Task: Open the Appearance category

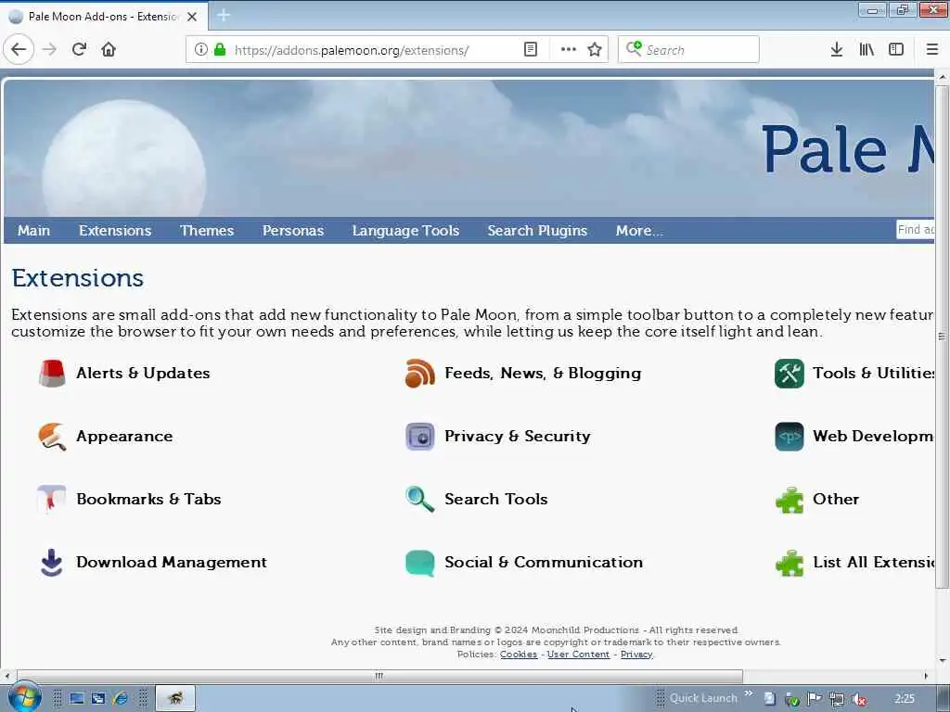Action: coord(124,436)
